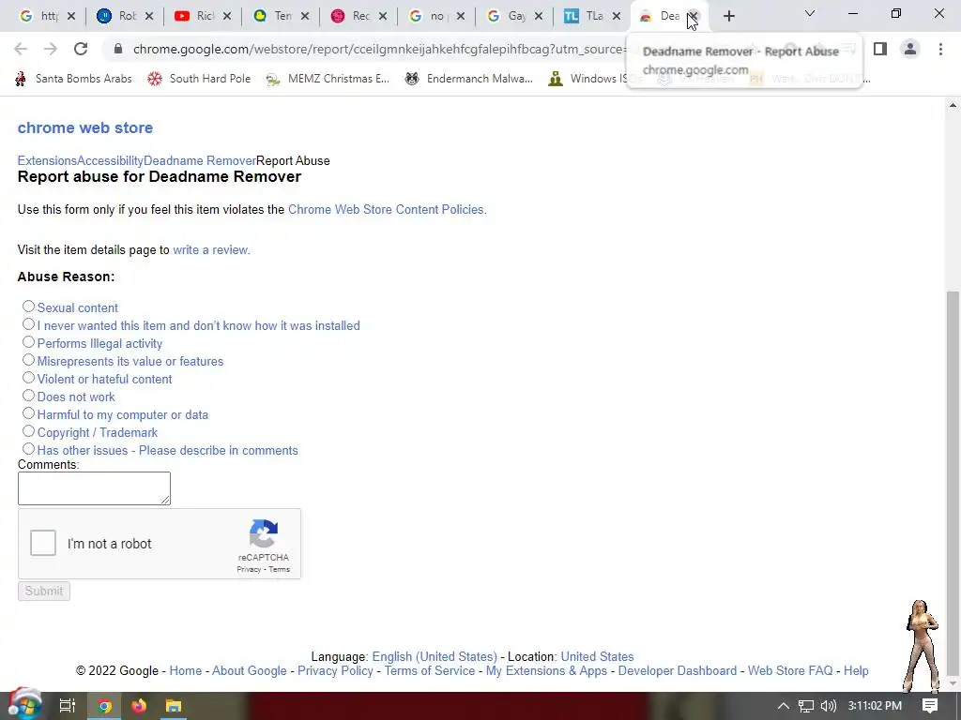Close the TLa tab

pos(617,17)
